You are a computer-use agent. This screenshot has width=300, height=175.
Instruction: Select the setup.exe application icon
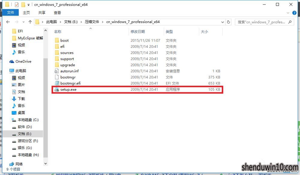57,89
